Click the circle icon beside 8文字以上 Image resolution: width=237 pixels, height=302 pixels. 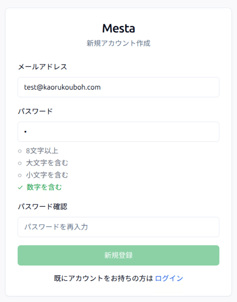[20, 151]
